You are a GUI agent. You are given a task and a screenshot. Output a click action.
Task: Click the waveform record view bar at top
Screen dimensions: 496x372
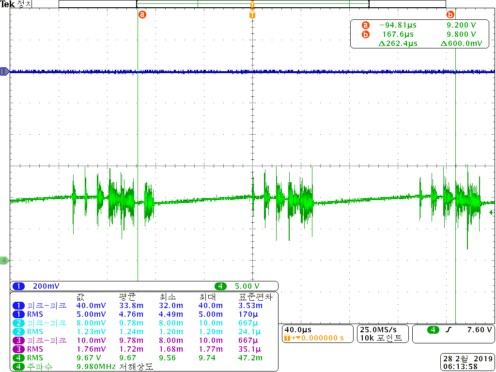pos(252,4)
